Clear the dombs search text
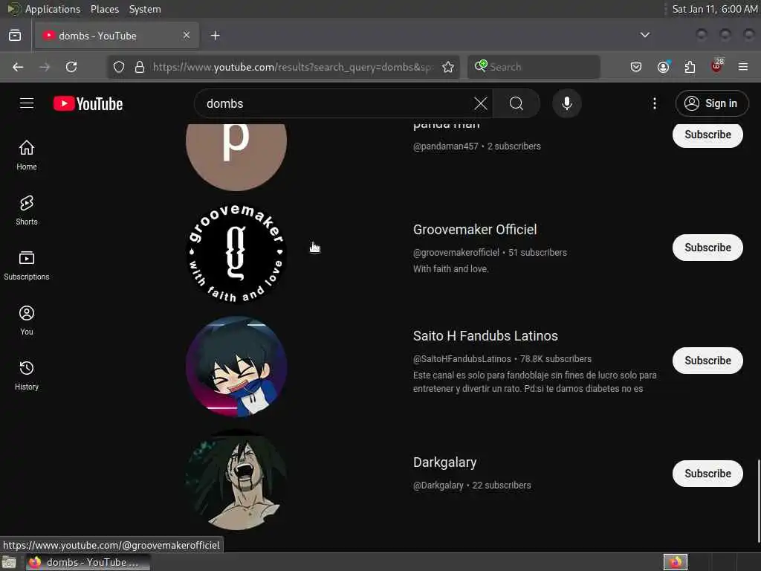 click(480, 103)
